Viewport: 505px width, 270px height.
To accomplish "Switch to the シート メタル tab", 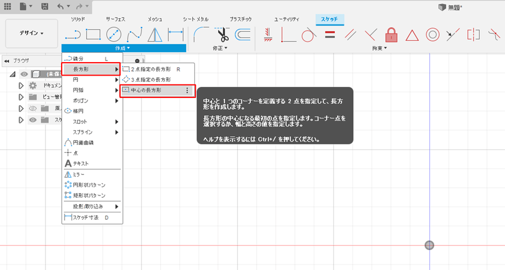I will point(195,19).
